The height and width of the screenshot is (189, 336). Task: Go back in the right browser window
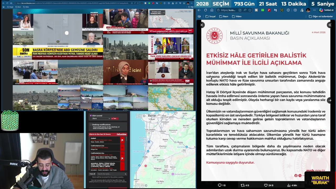pyautogui.click(x=199, y=10)
